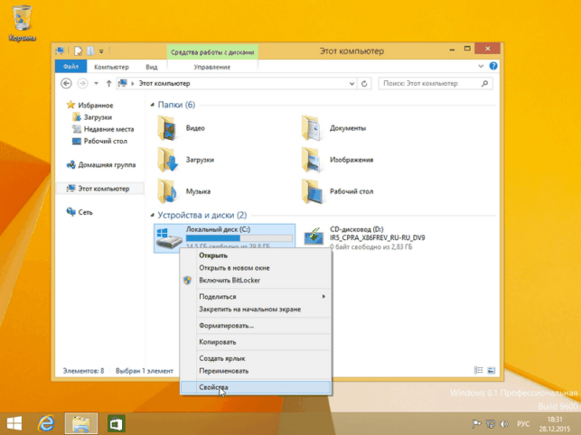Select Сеть in navigation pane
The height and width of the screenshot is (435, 581).
80,212
